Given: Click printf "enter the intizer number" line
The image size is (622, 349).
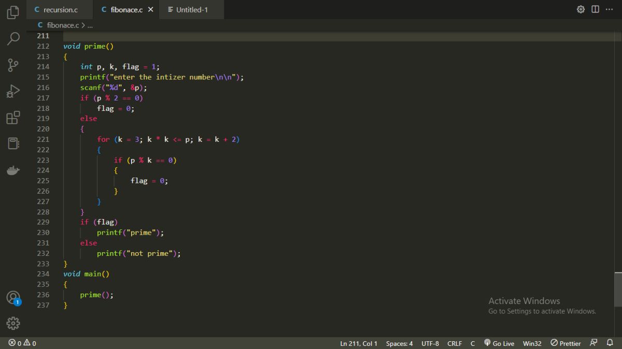Looking at the screenshot, I should tap(162, 77).
